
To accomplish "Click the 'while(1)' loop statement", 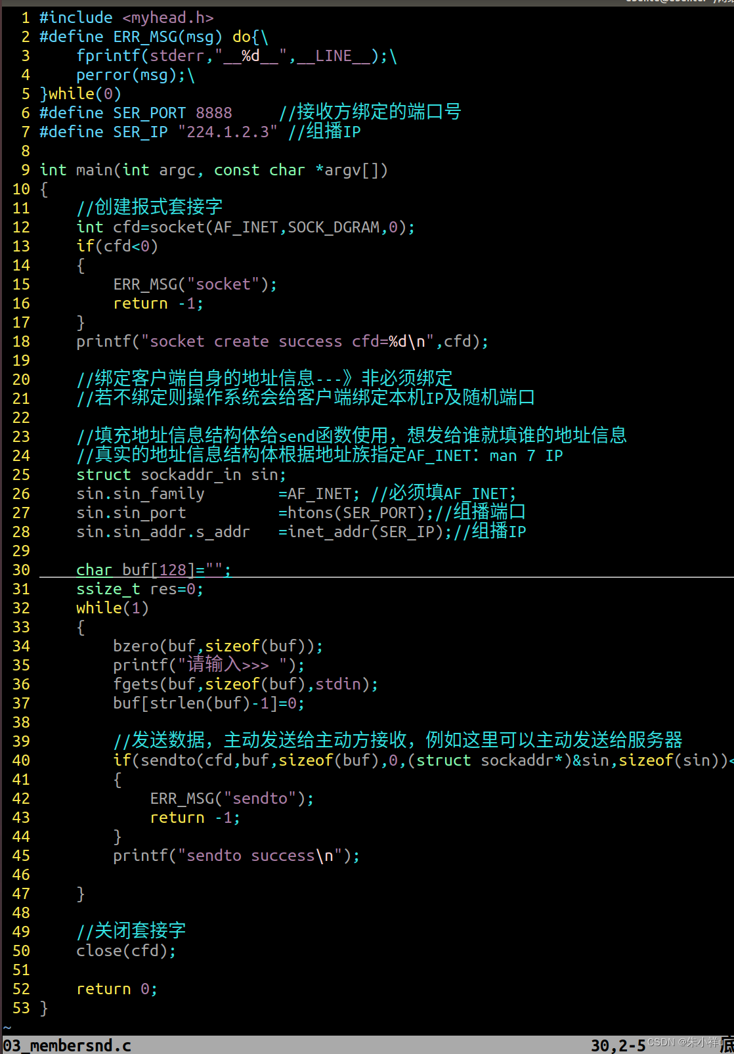I will pos(112,608).
